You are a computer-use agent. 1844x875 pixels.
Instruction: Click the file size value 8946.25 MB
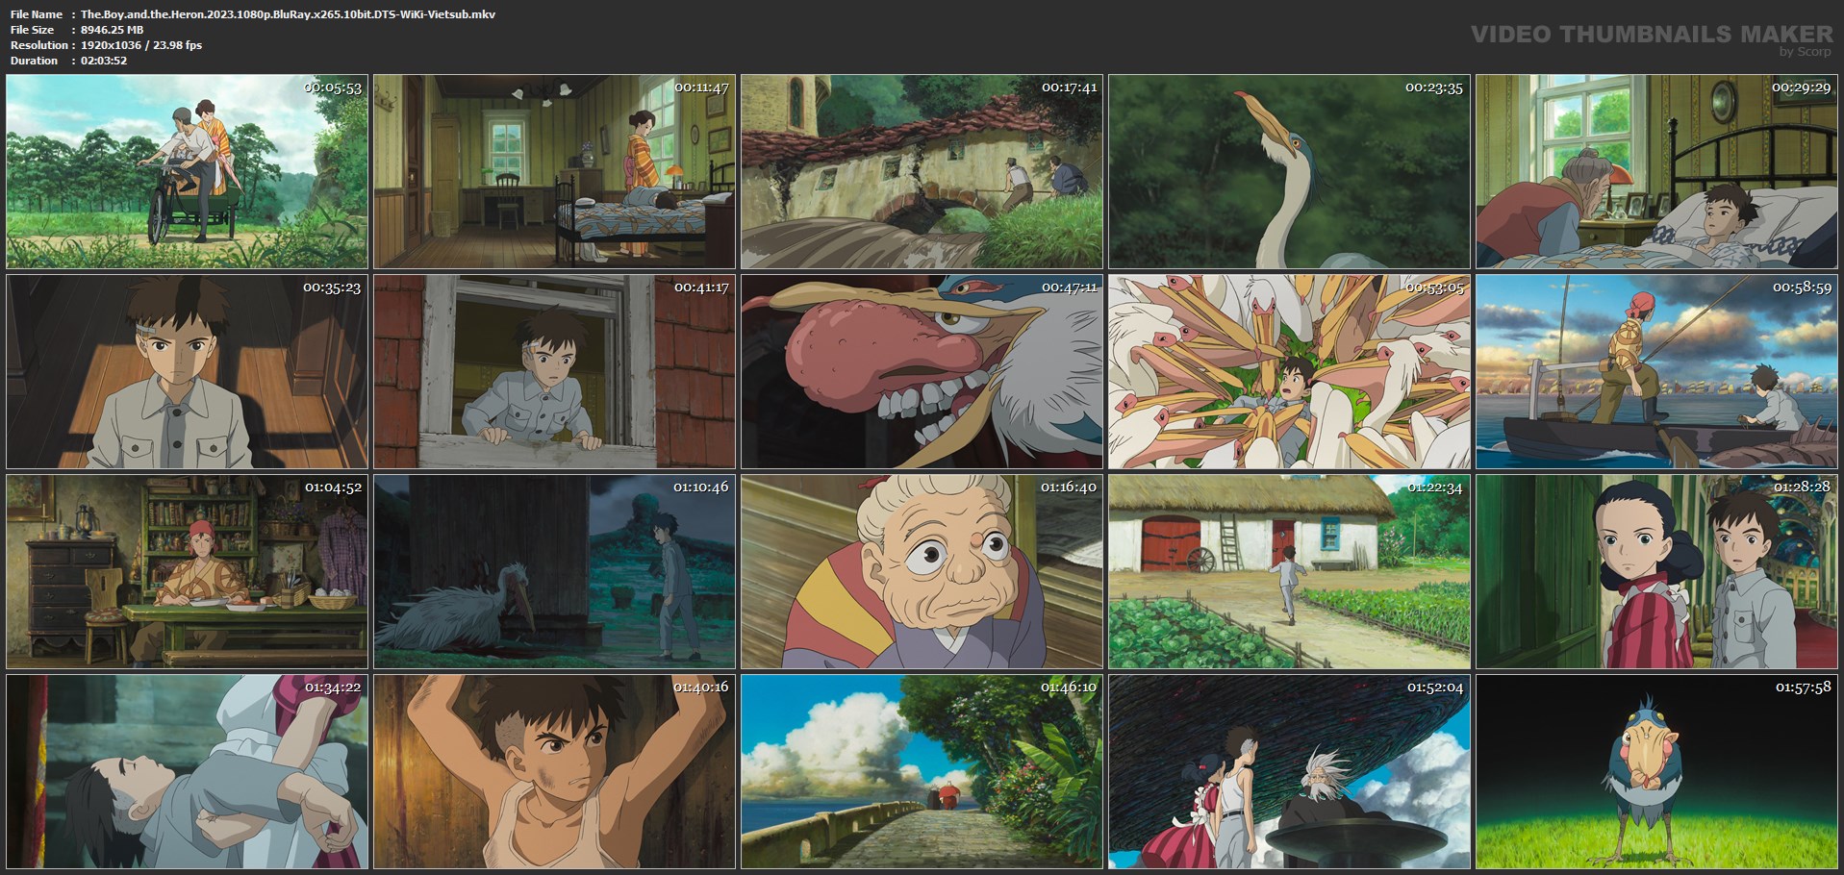[x=112, y=30]
